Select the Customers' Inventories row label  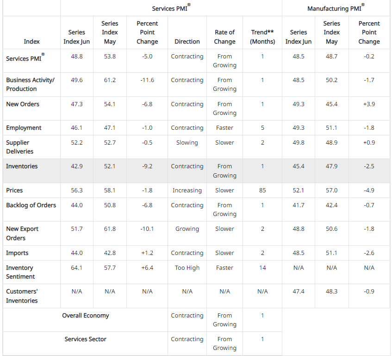22,296
